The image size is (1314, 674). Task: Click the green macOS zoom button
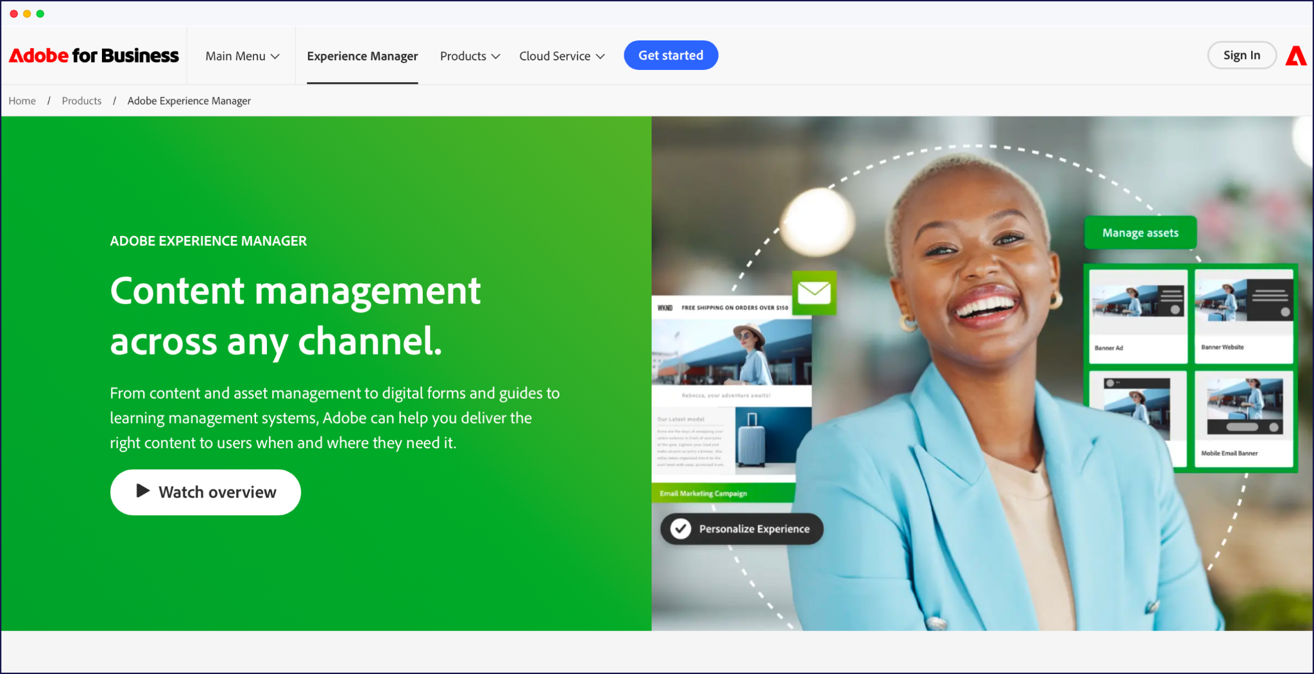pos(40,13)
